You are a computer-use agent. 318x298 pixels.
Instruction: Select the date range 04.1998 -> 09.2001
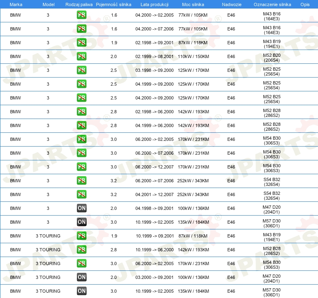pos(155,208)
